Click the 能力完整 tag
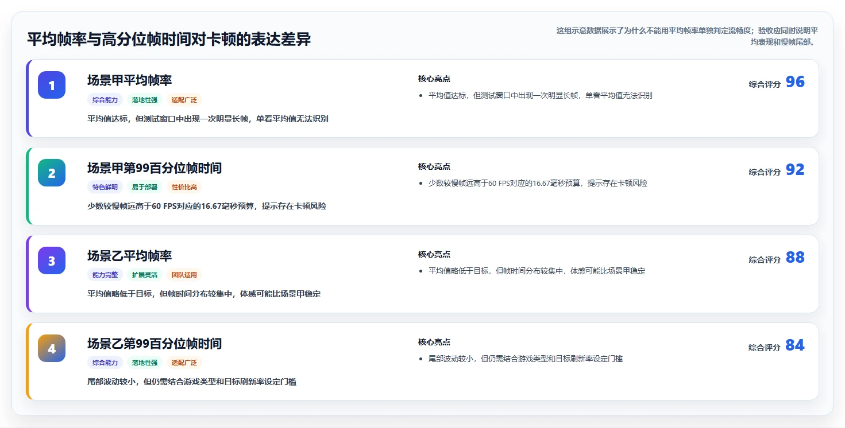Image resolution: width=845 pixels, height=428 pixels. [x=105, y=275]
